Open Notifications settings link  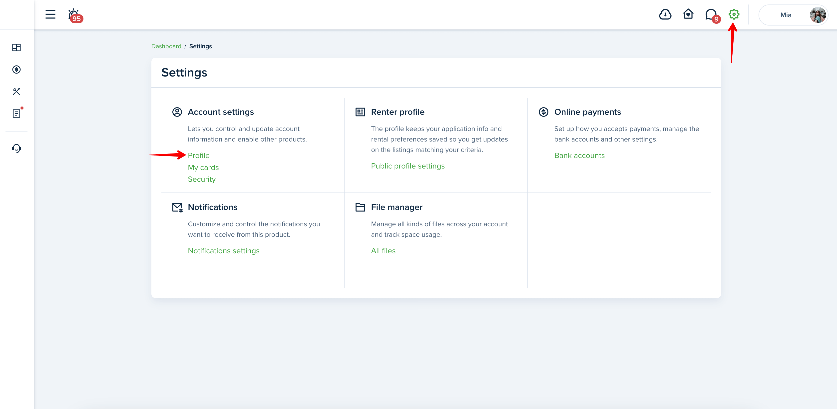(x=224, y=251)
